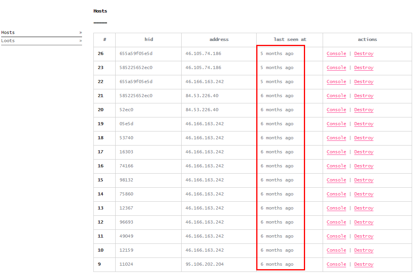Select hid 98132
This screenshot has height=277, width=416.
click(x=126, y=180)
